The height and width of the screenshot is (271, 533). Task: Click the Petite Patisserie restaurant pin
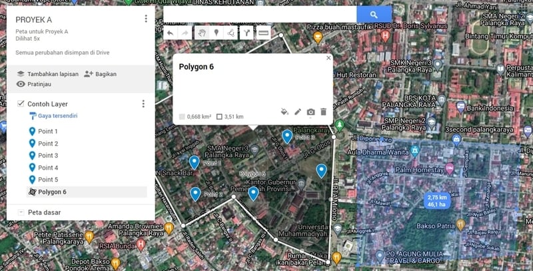89,236
